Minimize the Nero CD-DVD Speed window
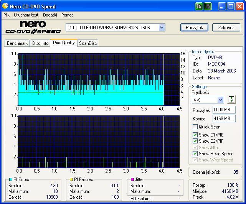The image size is (246, 204). (x=221, y=7)
